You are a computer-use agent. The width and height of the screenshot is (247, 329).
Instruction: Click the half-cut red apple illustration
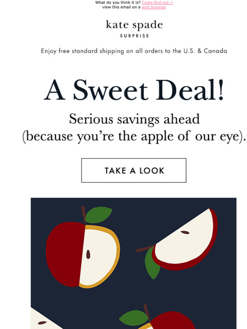(83, 255)
